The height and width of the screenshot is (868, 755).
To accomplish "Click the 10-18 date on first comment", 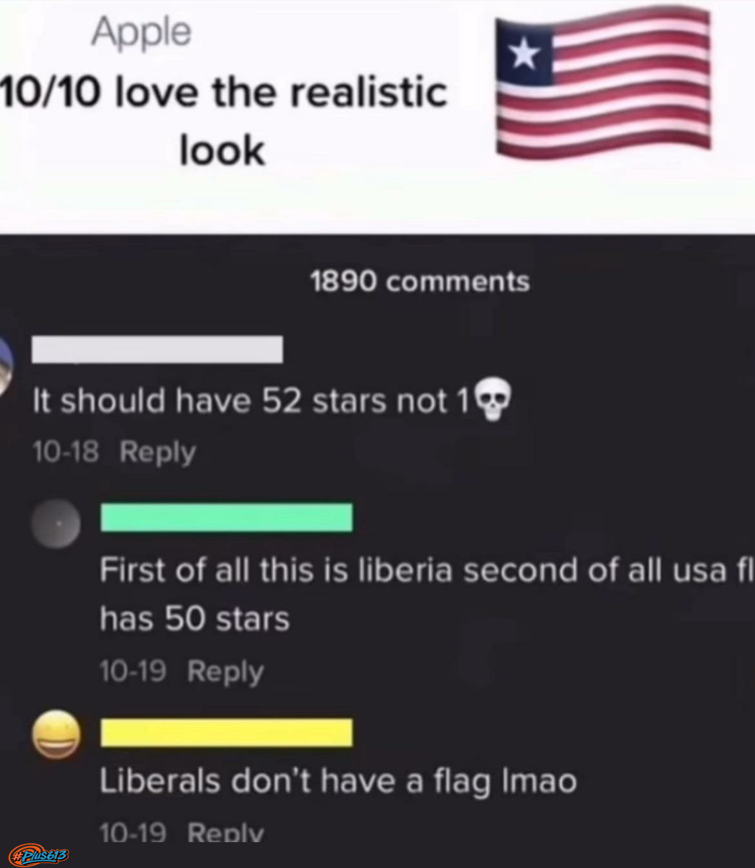I will [66, 451].
